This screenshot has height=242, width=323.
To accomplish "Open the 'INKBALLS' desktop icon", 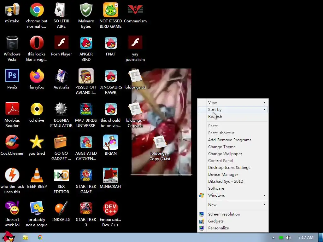I will 61,208.
